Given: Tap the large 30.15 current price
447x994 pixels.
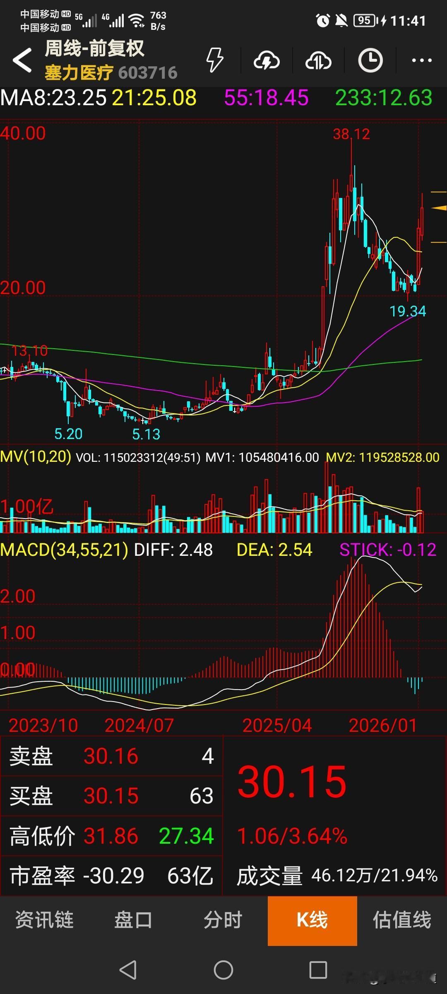Looking at the screenshot, I should (292, 782).
